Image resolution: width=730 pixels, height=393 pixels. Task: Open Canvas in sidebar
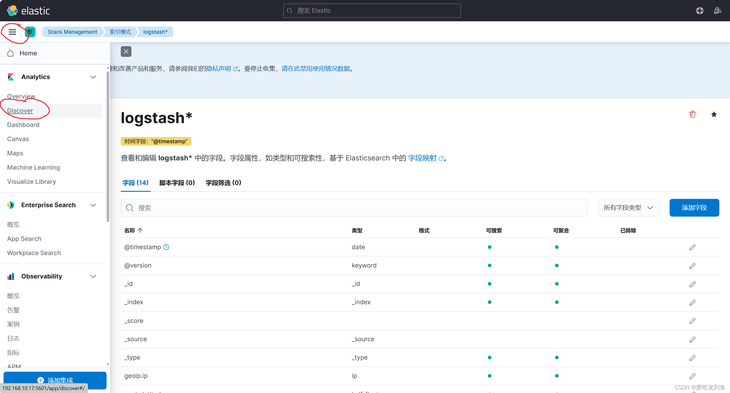click(18, 139)
